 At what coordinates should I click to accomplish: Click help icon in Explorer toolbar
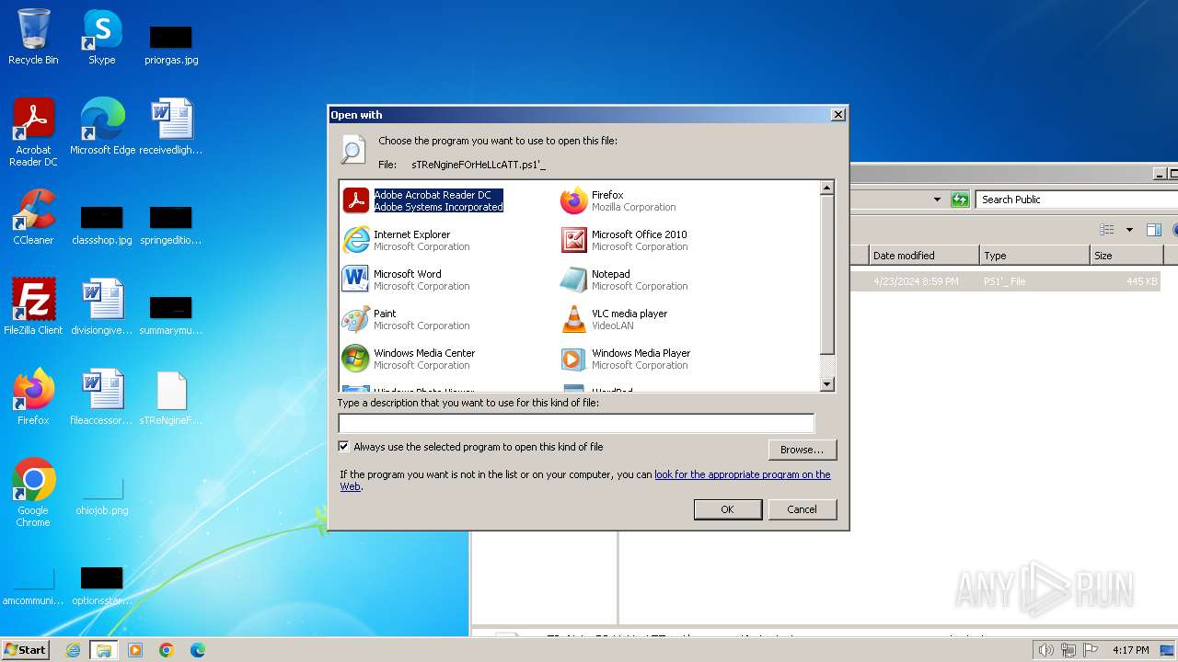coord(1175,230)
